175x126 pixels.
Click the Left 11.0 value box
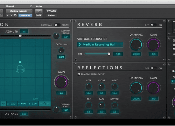coord(89,93)
